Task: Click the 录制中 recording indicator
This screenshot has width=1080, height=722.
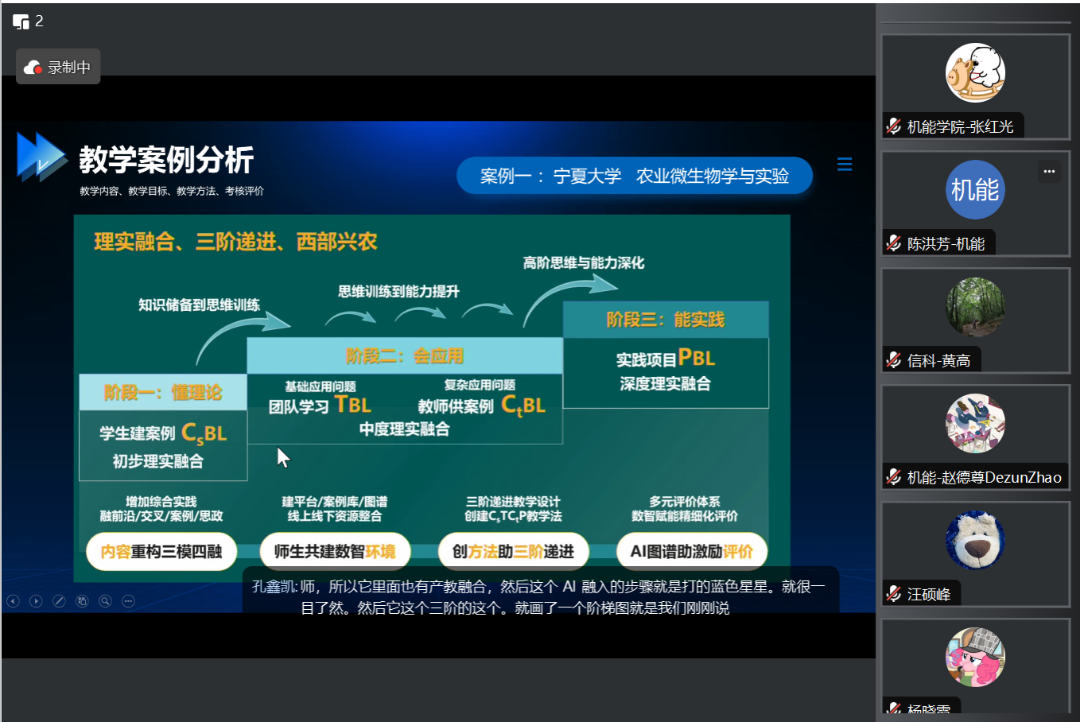Action: 58,68
